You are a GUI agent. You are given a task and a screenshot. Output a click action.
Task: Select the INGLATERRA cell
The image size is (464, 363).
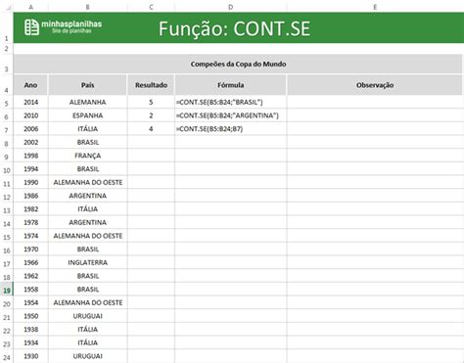[87, 262]
